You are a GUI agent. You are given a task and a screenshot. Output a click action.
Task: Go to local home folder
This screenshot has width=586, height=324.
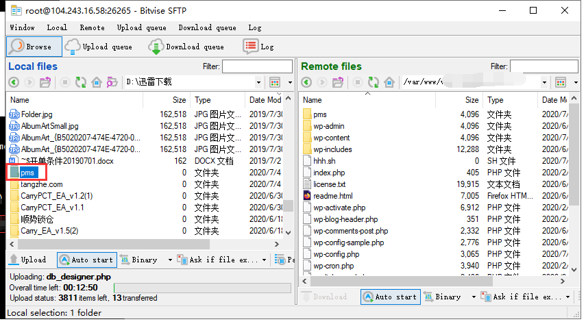point(97,82)
